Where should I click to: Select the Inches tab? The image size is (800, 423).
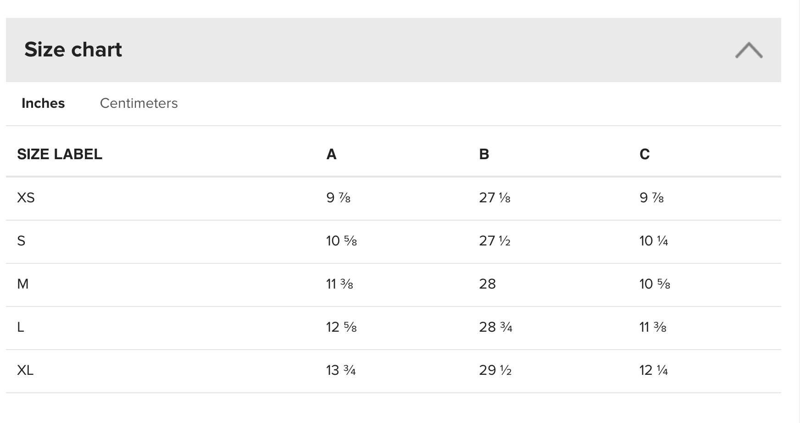coord(43,103)
